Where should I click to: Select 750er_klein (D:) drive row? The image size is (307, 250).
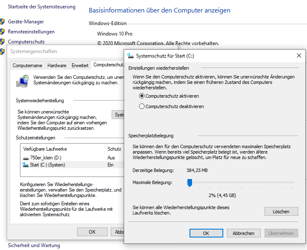pyautogui.click(x=72, y=158)
